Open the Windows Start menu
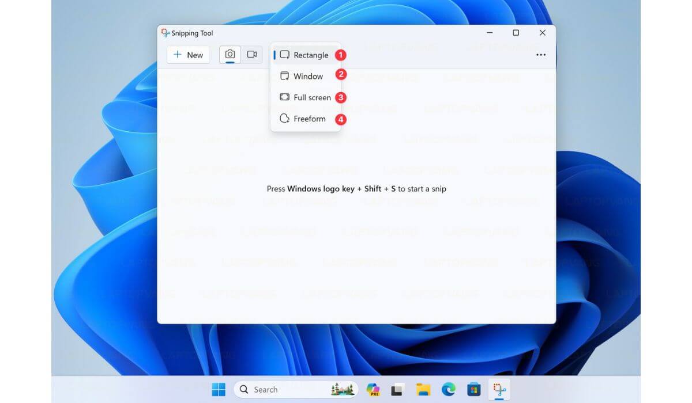692x403 pixels. click(219, 390)
